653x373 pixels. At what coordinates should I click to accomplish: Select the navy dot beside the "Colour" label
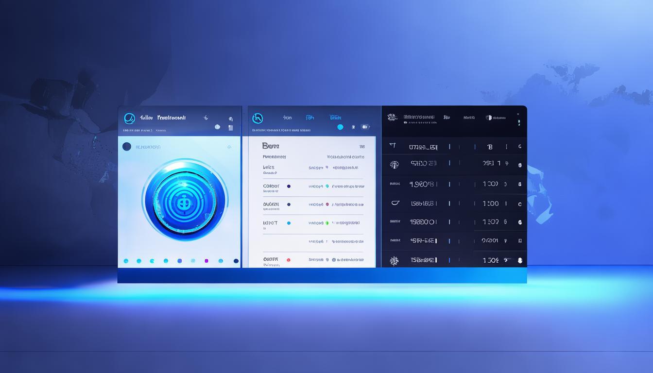(289, 186)
